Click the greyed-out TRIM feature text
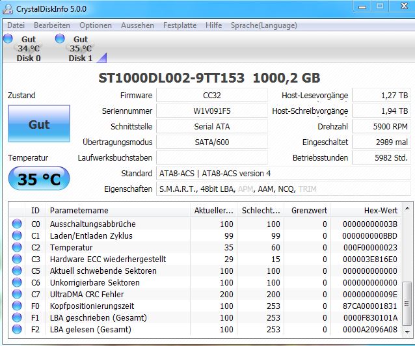Image resolution: width=415 pixels, height=346 pixels. click(307, 189)
